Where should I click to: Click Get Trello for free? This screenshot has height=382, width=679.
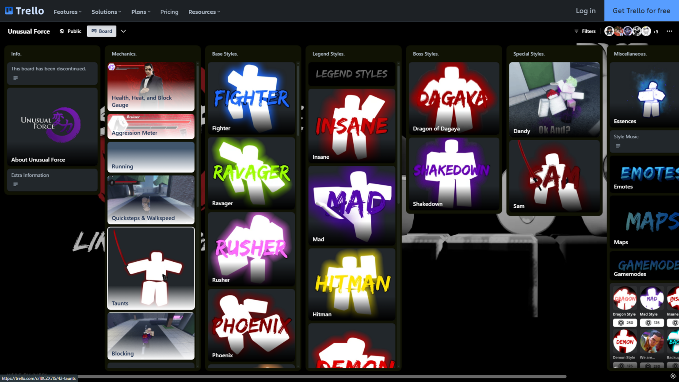click(641, 11)
